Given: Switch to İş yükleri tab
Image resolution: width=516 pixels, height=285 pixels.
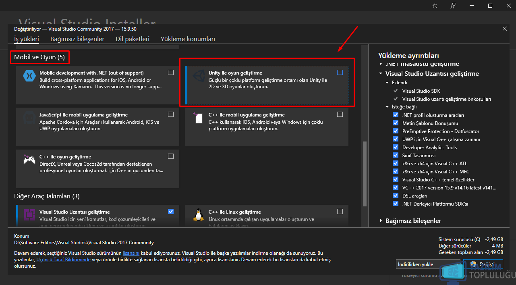Looking at the screenshot, I should [27, 39].
